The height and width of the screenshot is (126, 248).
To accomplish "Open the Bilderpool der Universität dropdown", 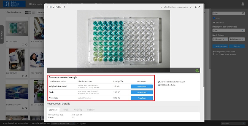I will [x=228, y=30].
